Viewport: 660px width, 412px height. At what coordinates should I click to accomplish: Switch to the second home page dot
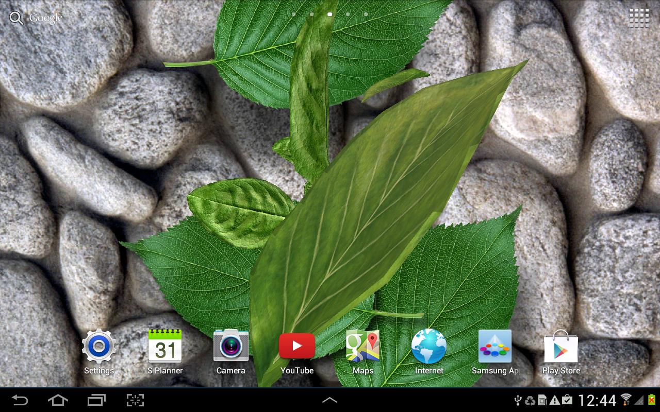tap(312, 14)
